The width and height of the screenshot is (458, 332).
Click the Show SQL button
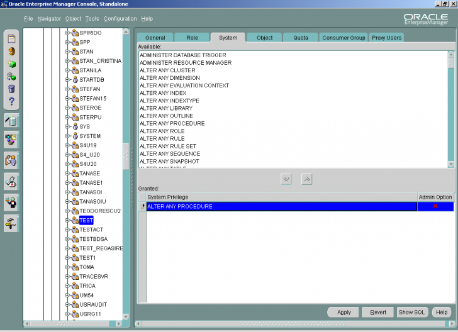413,312
